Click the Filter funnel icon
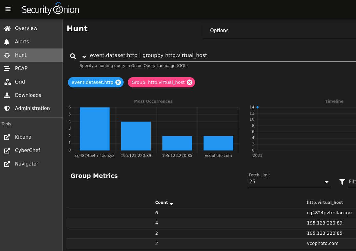 342,181
